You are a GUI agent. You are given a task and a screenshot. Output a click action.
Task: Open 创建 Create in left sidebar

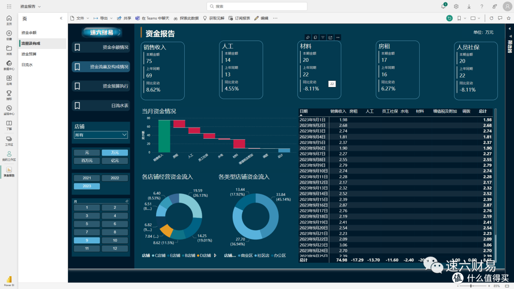pos(9,35)
